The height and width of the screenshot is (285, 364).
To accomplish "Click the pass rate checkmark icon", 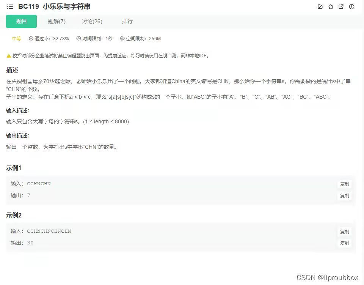I will 31,38.
